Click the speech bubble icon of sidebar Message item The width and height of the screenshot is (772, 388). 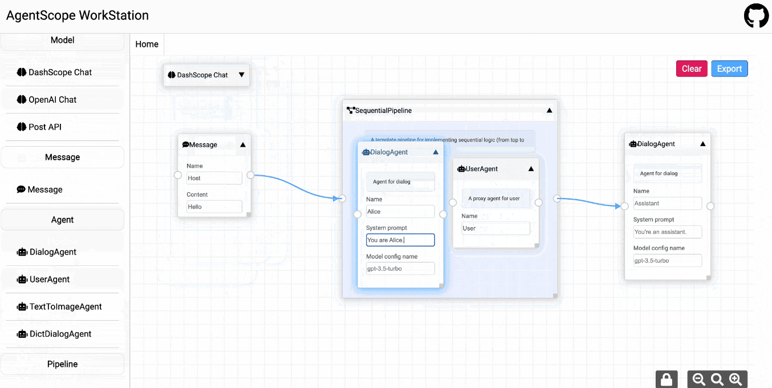pos(21,189)
